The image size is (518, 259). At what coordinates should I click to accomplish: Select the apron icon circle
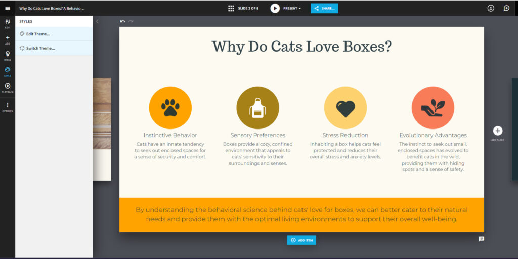(x=257, y=108)
